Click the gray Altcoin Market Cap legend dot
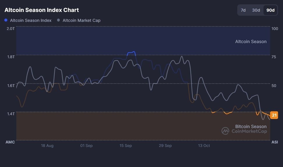Viewport: 283px width, 167px height. 59,20
